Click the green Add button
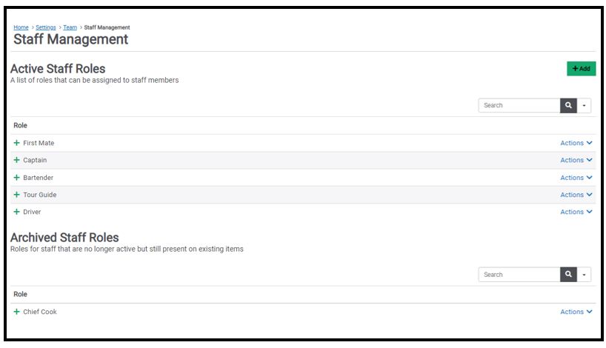606x348 pixels. [x=582, y=69]
